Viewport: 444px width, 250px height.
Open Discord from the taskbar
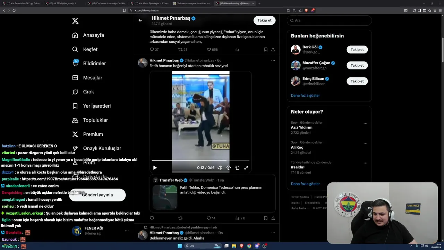257,246
